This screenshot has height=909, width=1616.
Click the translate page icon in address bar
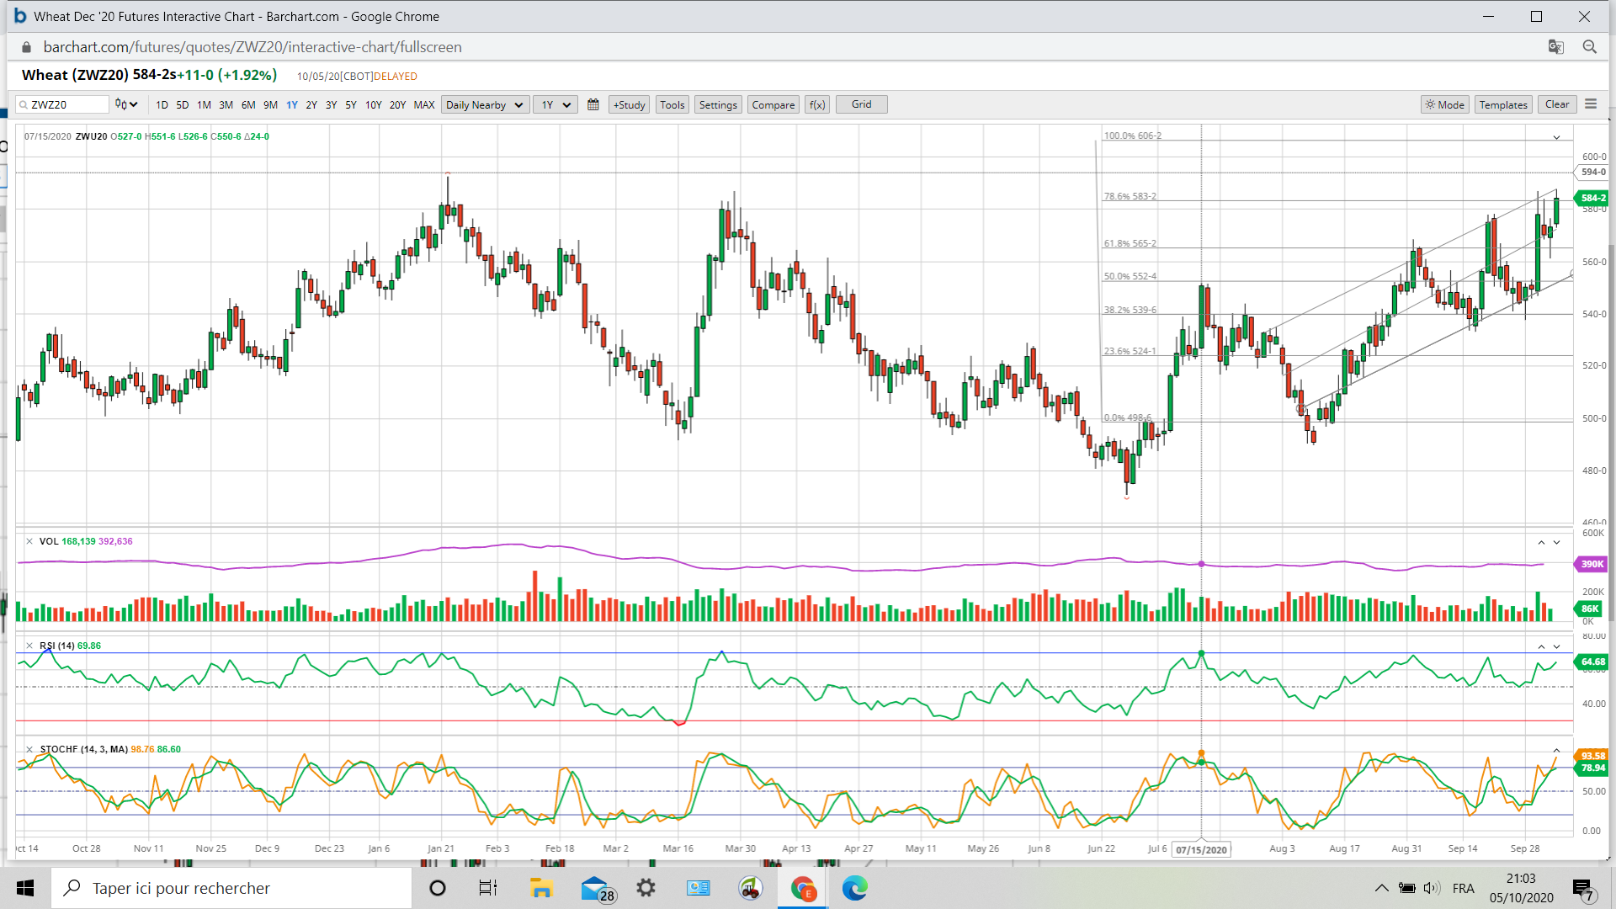pos(1555,47)
